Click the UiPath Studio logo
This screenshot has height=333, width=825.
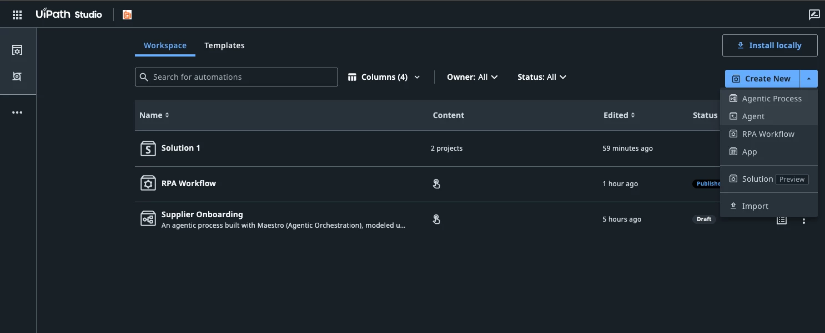(69, 14)
